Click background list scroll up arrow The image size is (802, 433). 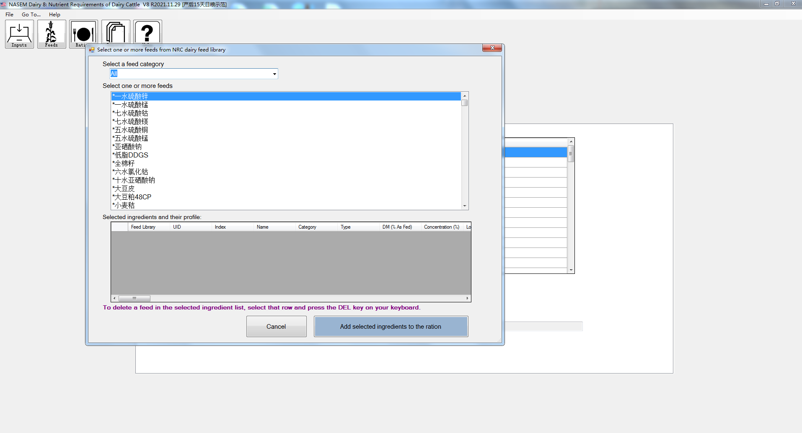coord(571,142)
